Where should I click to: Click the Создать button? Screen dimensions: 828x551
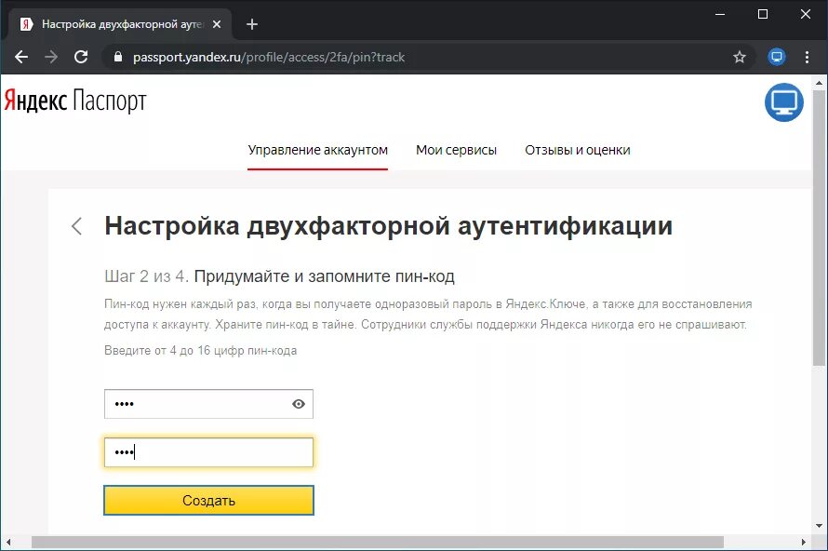tap(208, 501)
